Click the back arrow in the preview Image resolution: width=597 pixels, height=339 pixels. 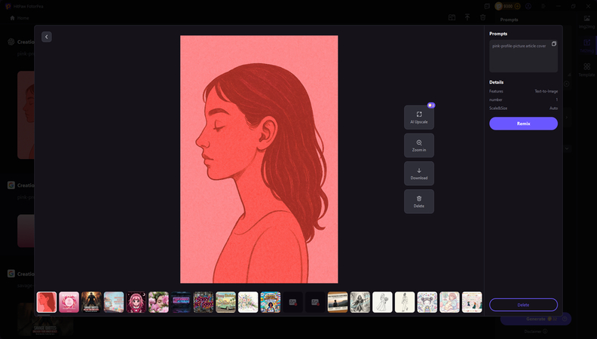(x=47, y=37)
